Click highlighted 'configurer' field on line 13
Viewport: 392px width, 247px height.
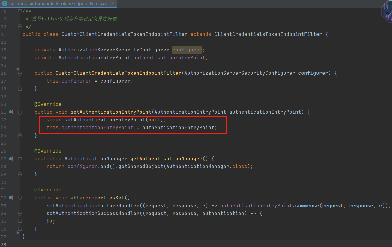pos(187,50)
